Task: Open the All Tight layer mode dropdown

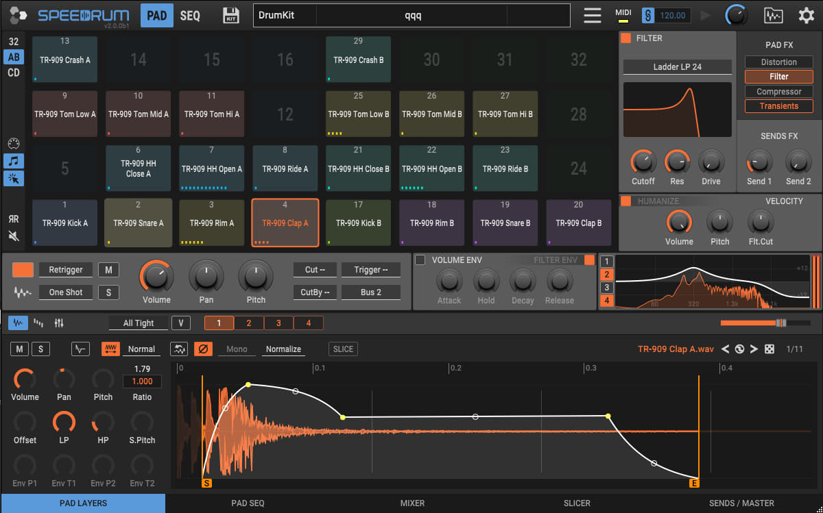Action: tap(139, 323)
